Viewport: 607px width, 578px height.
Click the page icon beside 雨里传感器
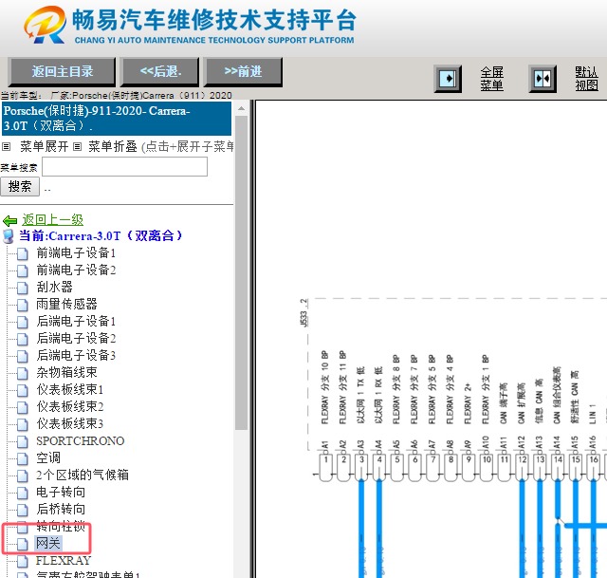pos(23,305)
